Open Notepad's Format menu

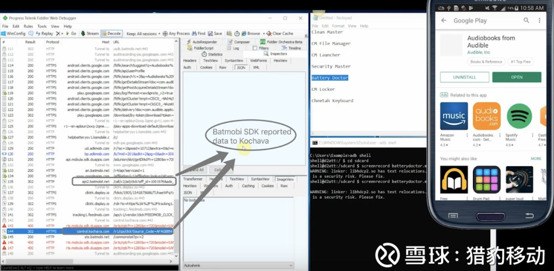tap(338, 26)
